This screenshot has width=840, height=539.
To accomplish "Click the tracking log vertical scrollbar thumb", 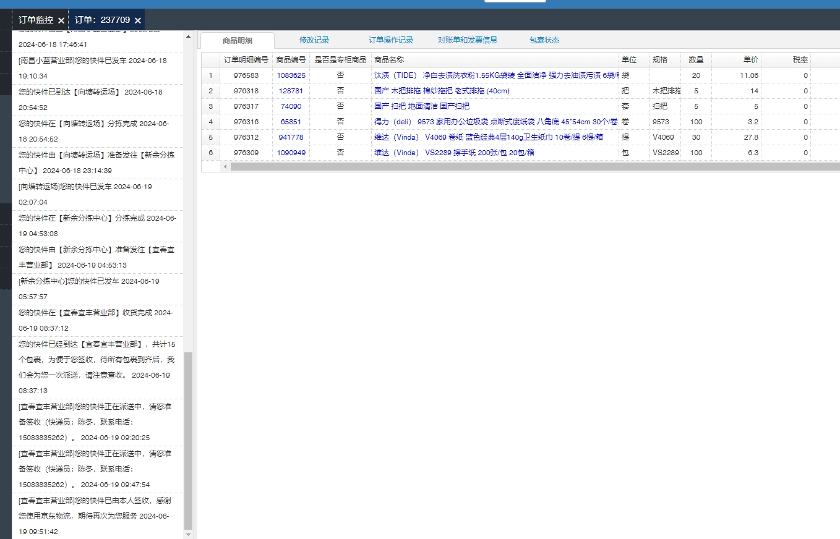I will point(189,441).
